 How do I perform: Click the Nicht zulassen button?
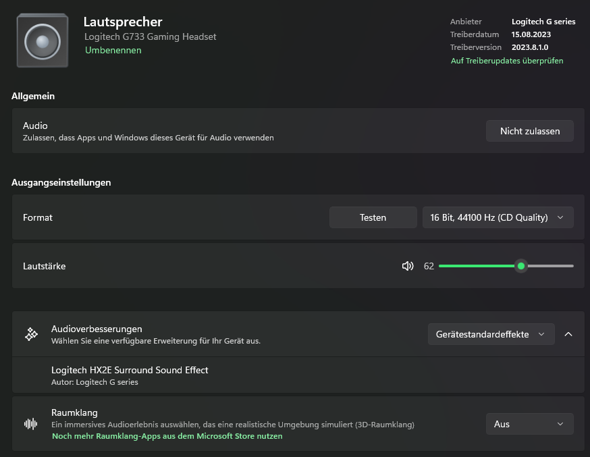[x=530, y=131]
